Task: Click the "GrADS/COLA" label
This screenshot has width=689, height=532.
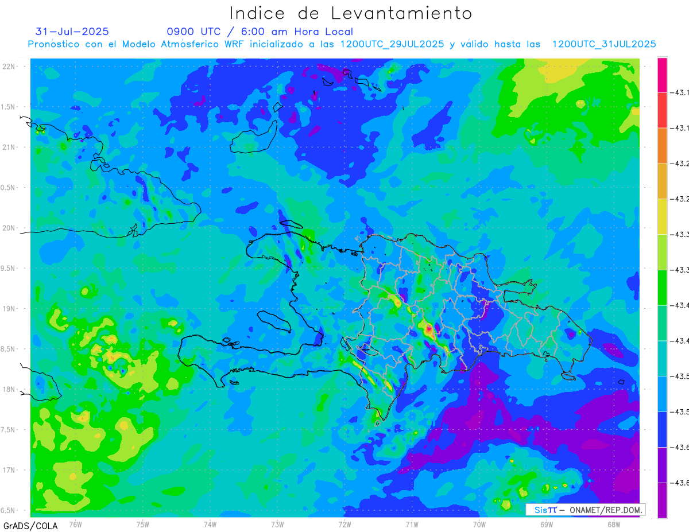Action: point(30,526)
